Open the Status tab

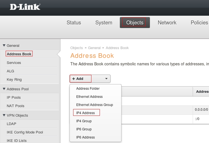coord(74,23)
